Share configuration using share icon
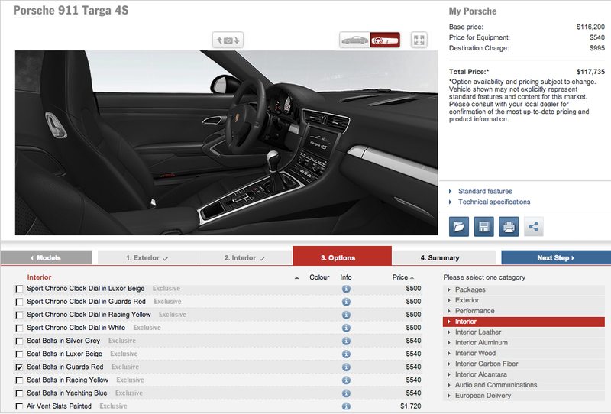611x414 pixels. 533,227
